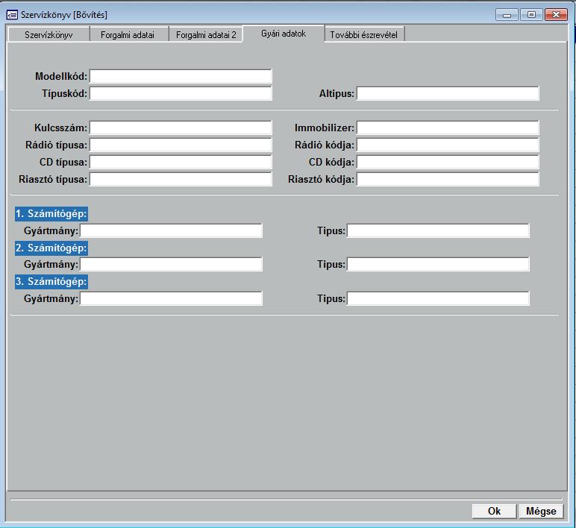
Task: Click the Rádió kódja field
Action: pos(448,145)
